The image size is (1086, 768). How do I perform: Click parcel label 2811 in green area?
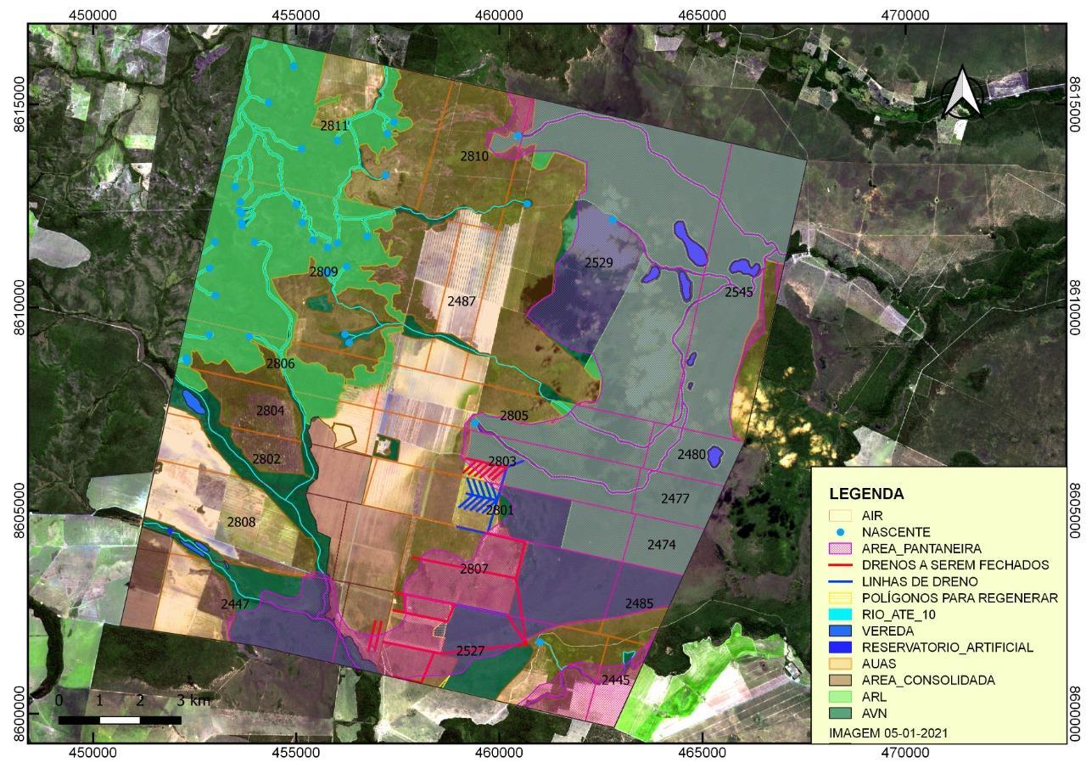334,126
